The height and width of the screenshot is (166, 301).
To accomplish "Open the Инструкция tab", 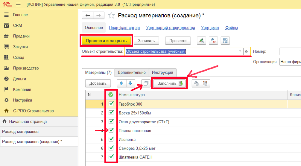I will tap(162, 72).
